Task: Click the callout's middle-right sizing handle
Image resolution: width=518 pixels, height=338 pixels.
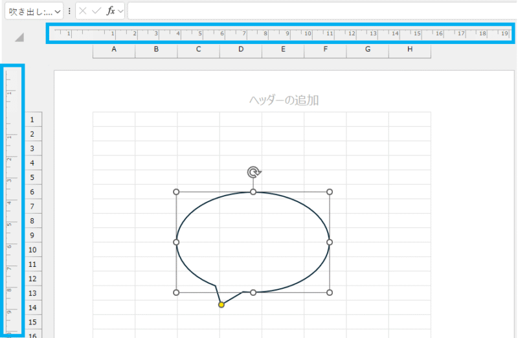Action: click(x=330, y=242)
